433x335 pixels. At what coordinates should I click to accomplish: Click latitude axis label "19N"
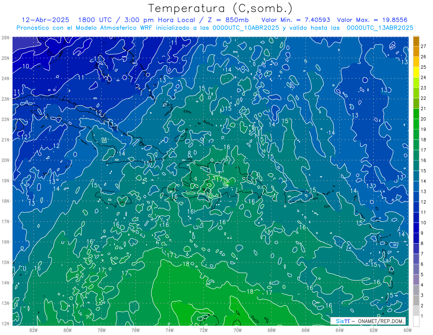tap(5, 180)
